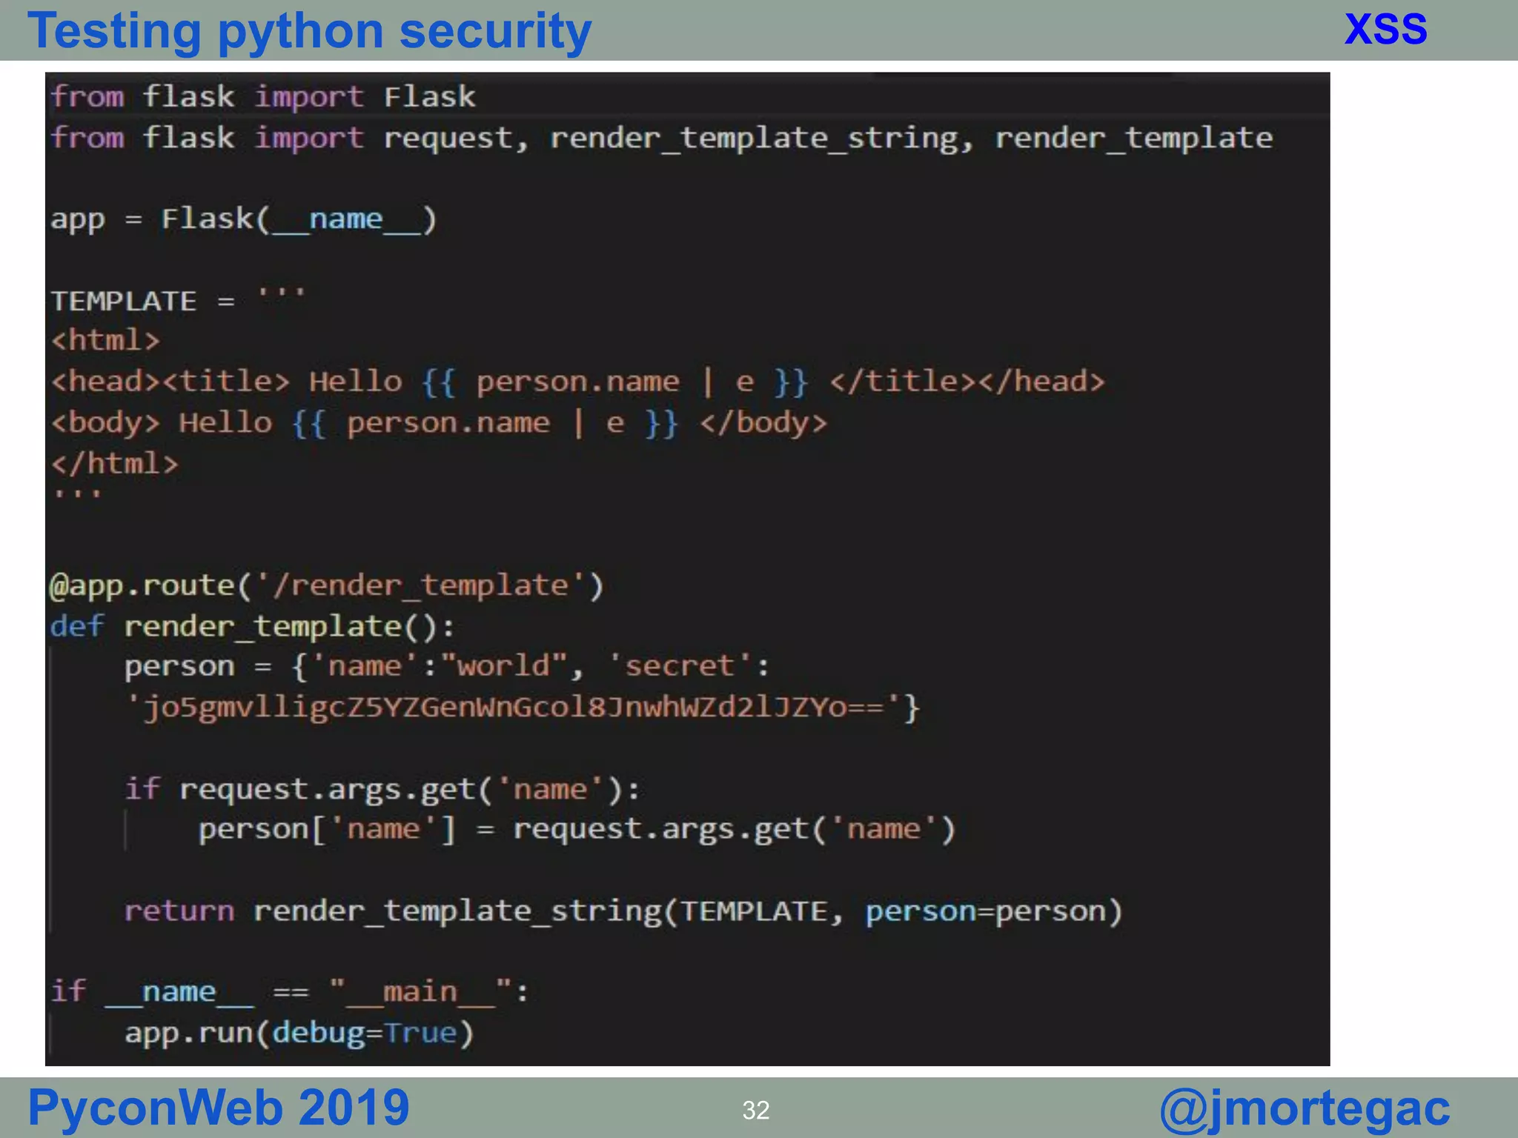Screen dimensions: 1518x1138
Task: Click the 'XSS' heading in the header
Action: tap(1385, 30)
